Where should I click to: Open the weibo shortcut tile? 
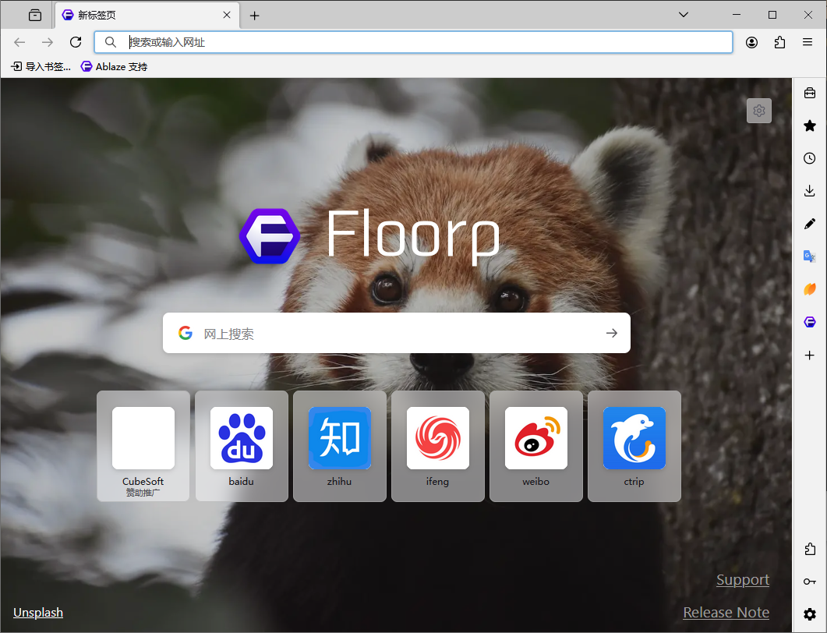pos(535,446)
